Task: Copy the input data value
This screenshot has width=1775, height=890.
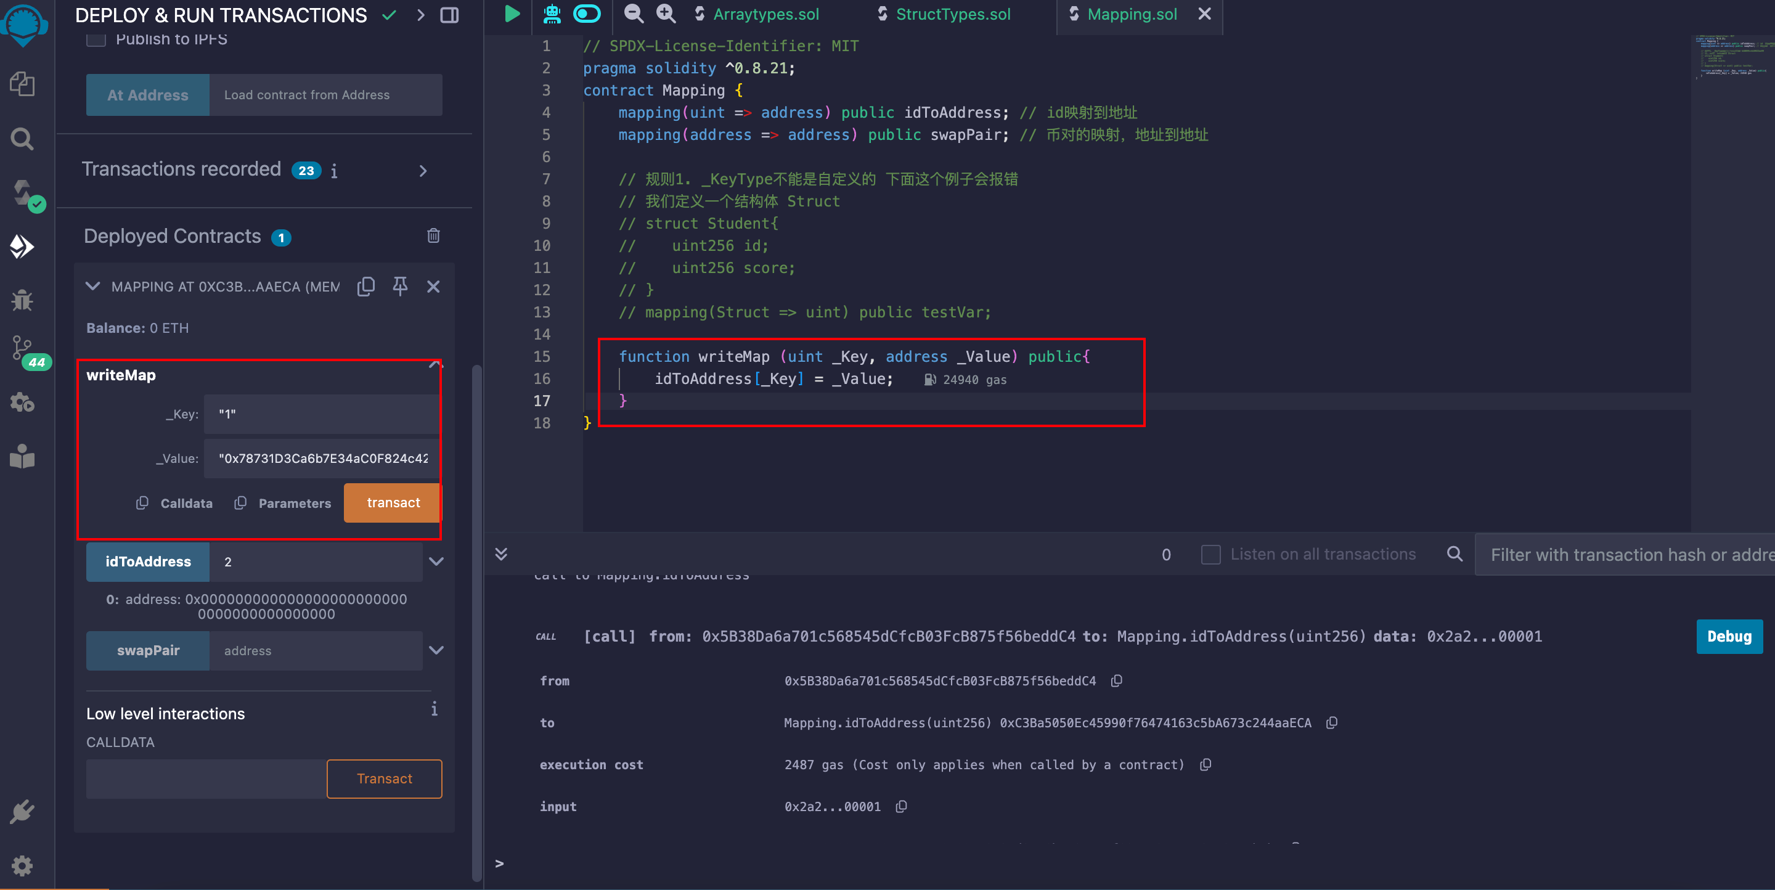Action: pos(900,806)
